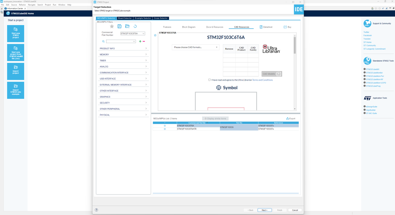Open the Buy external link

[x=287, y=27]
